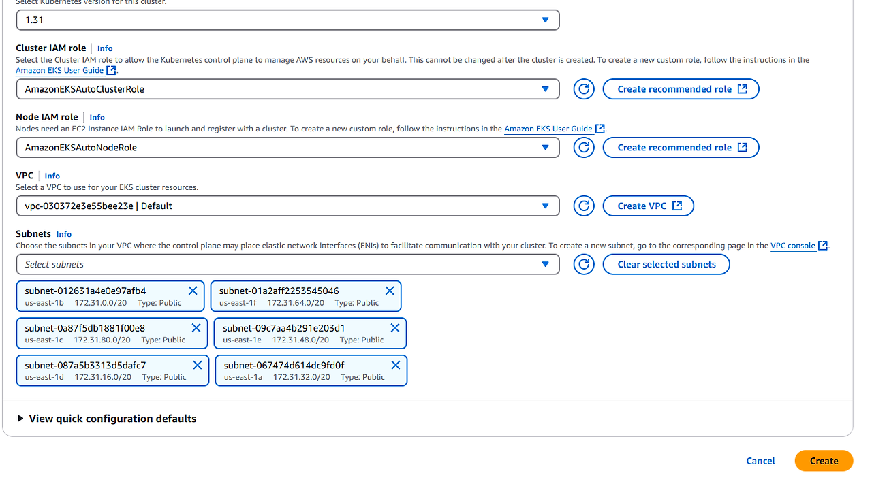Select us-east-1c availability zone text
The image size is (872, 484).
tap(44, 340)
